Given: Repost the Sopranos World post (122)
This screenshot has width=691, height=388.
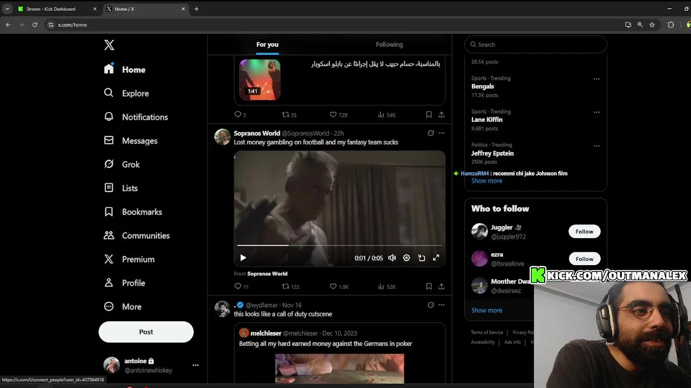Looking at the screenshot, I should click(x=290, y=287).
